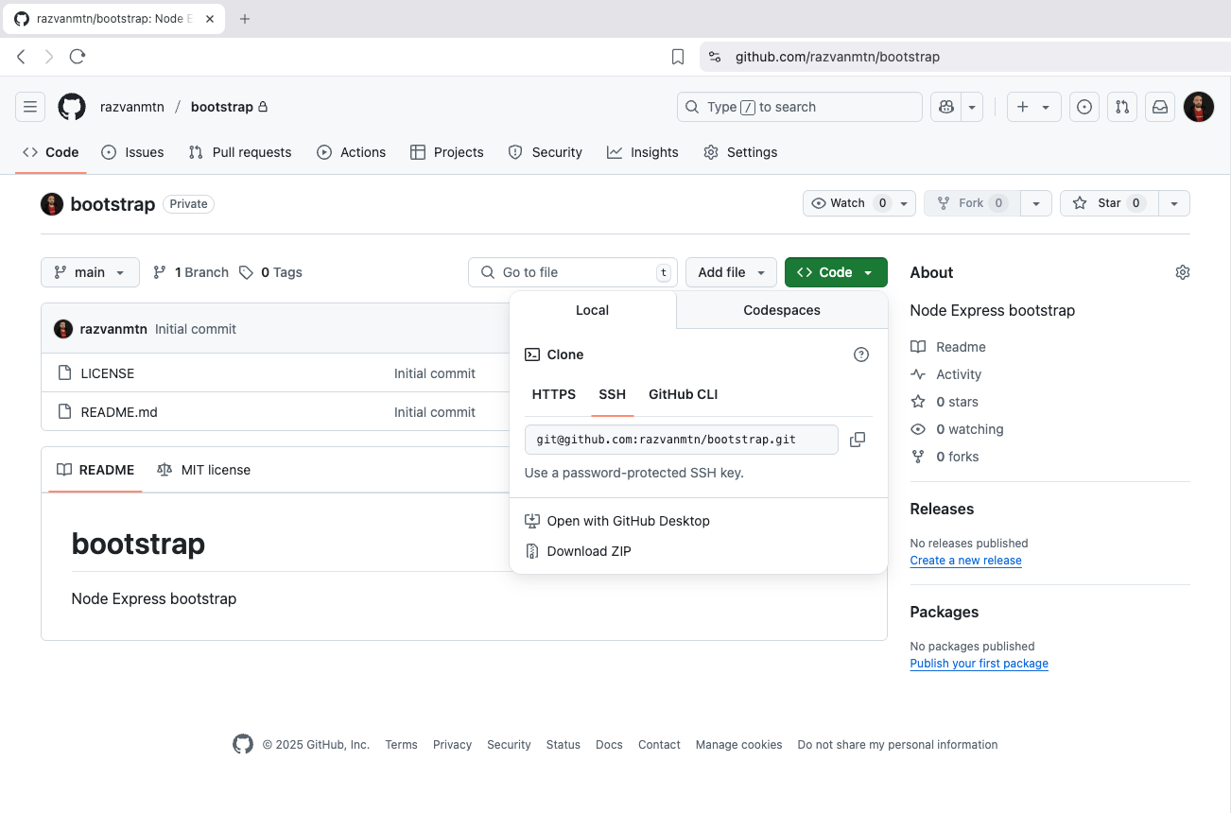Click Create a new release link
Screen dimensions: 1231x813
pyautogui.click(x=965, y=561)
